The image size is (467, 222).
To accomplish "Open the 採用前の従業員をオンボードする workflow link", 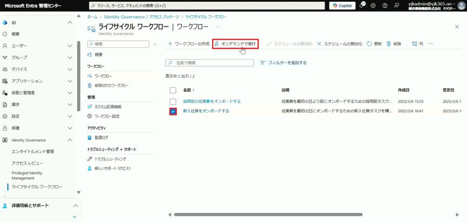I will pyautogui.click(x=212, y=101).
